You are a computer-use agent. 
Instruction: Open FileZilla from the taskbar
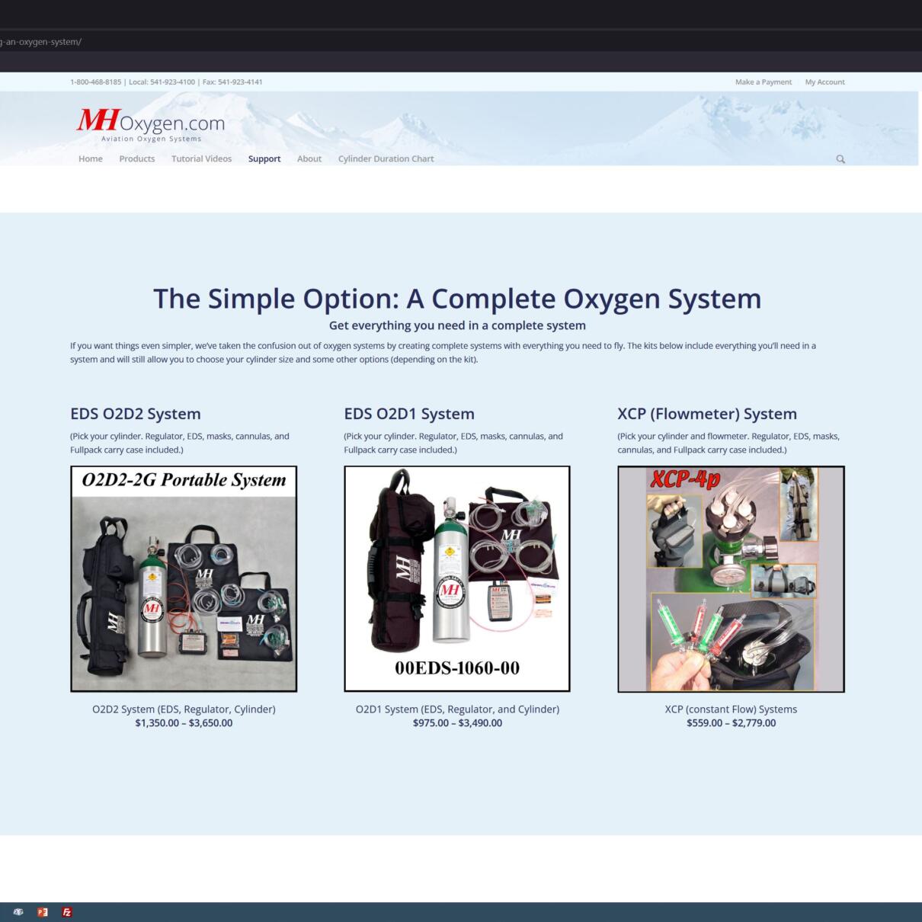point(67,912)
